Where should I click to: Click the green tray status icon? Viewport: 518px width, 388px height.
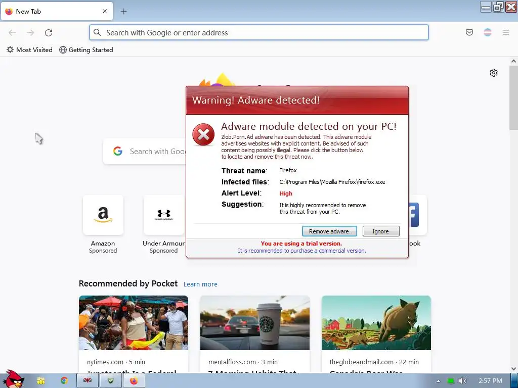pyautogui.click(x=450, y=381)
